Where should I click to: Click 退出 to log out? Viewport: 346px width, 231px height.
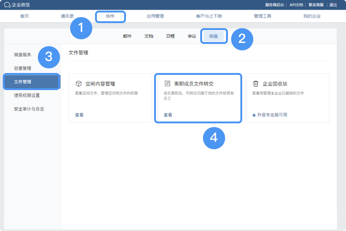333,5
